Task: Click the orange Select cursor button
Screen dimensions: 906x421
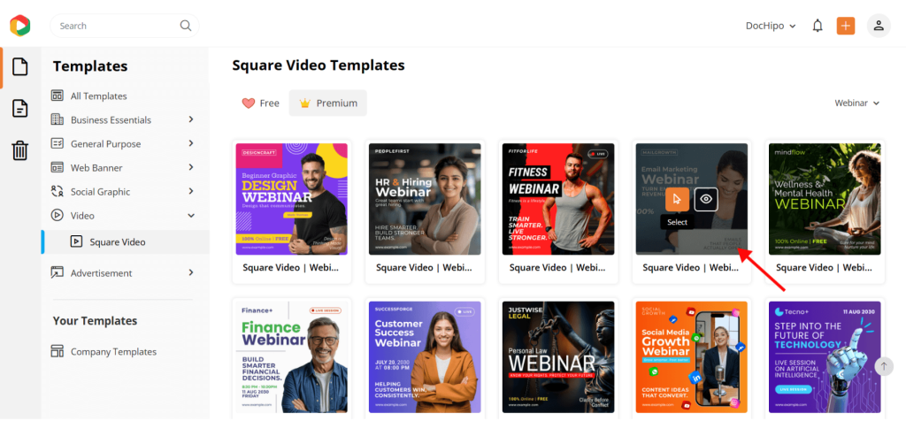Action: [677, 199]
